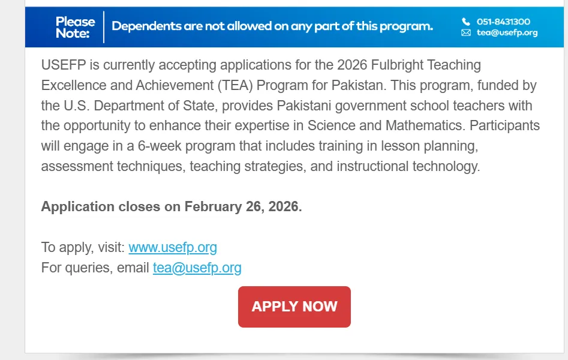
Task: Click the "Dependents are not allowed" banner text
Action: [272, 26]
